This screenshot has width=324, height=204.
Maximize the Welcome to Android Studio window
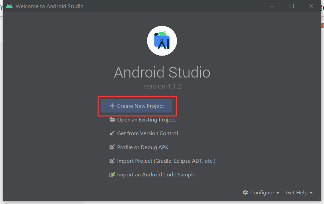click(x=292, y=6)
